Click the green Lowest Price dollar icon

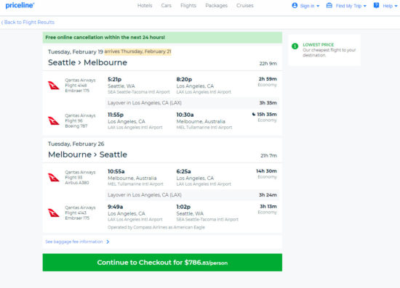point(295,46)
